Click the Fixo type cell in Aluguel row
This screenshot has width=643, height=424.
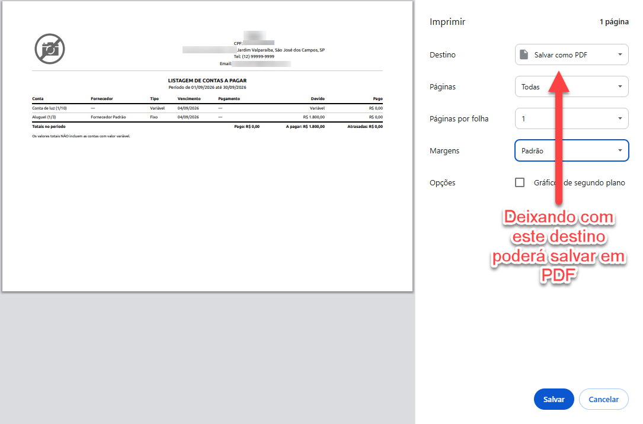click(153, 117)
